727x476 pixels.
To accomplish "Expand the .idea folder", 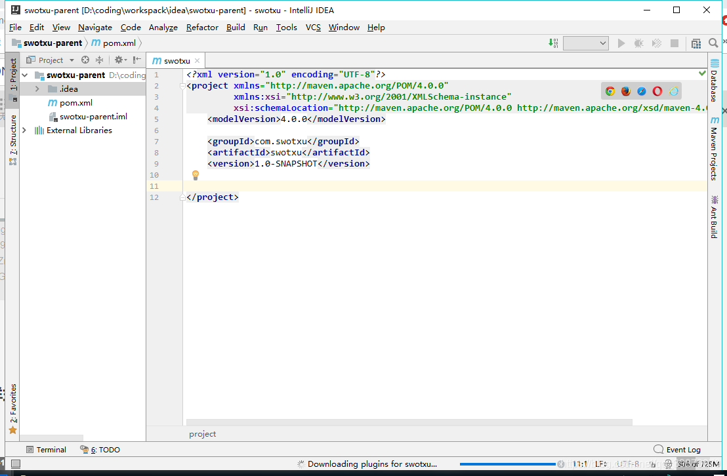I will point(37,89).
